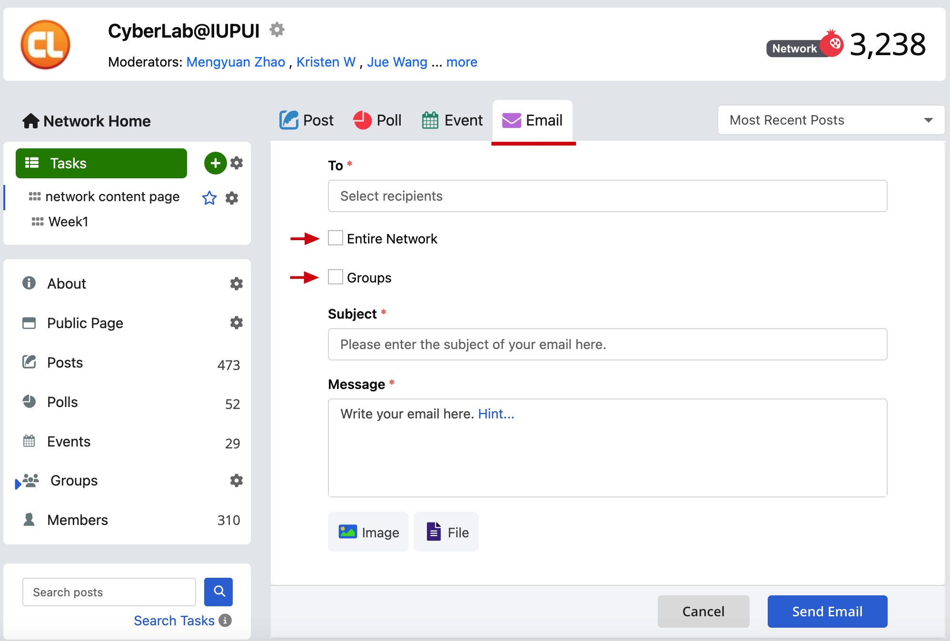Click the File attachment icon
950x641 pixels.
[x=433, y=532]
